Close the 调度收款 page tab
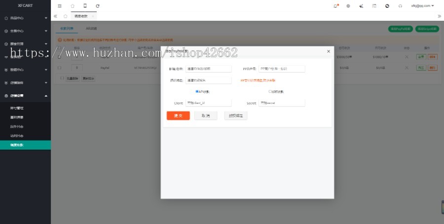The image size is (444, 224). [x=93, y=16]
